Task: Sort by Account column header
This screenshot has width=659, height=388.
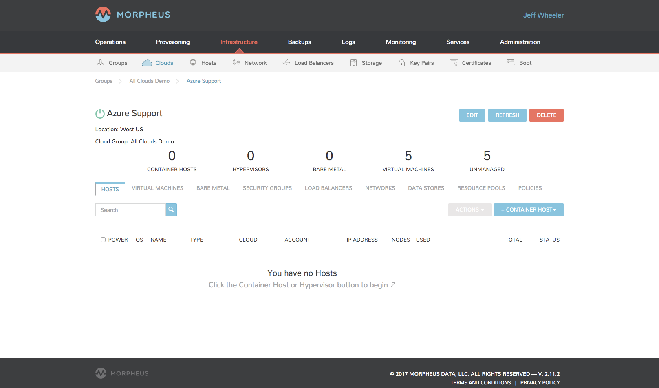Action: click(298, 240)
